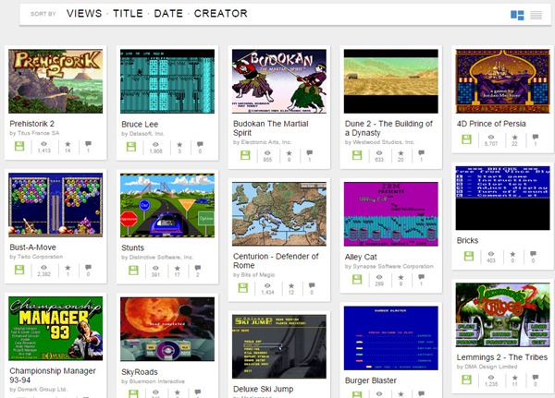Click the floppy disk icon for Prehistorik 2
Image resolution: width=555 pixels, height=398 pixels.
pyautogui.click(x=19, y=146)
